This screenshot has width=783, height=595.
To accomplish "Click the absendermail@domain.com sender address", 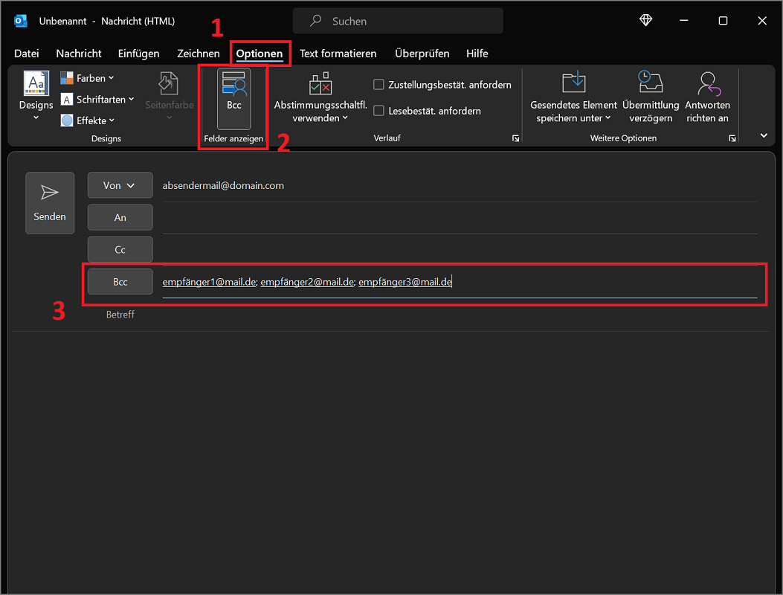I will (x=223, y=185).
